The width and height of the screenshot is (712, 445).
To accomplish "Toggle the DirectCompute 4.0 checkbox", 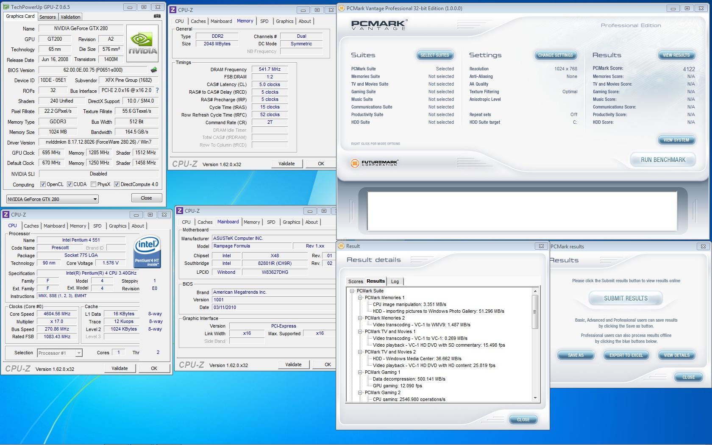I will [117, 184].
